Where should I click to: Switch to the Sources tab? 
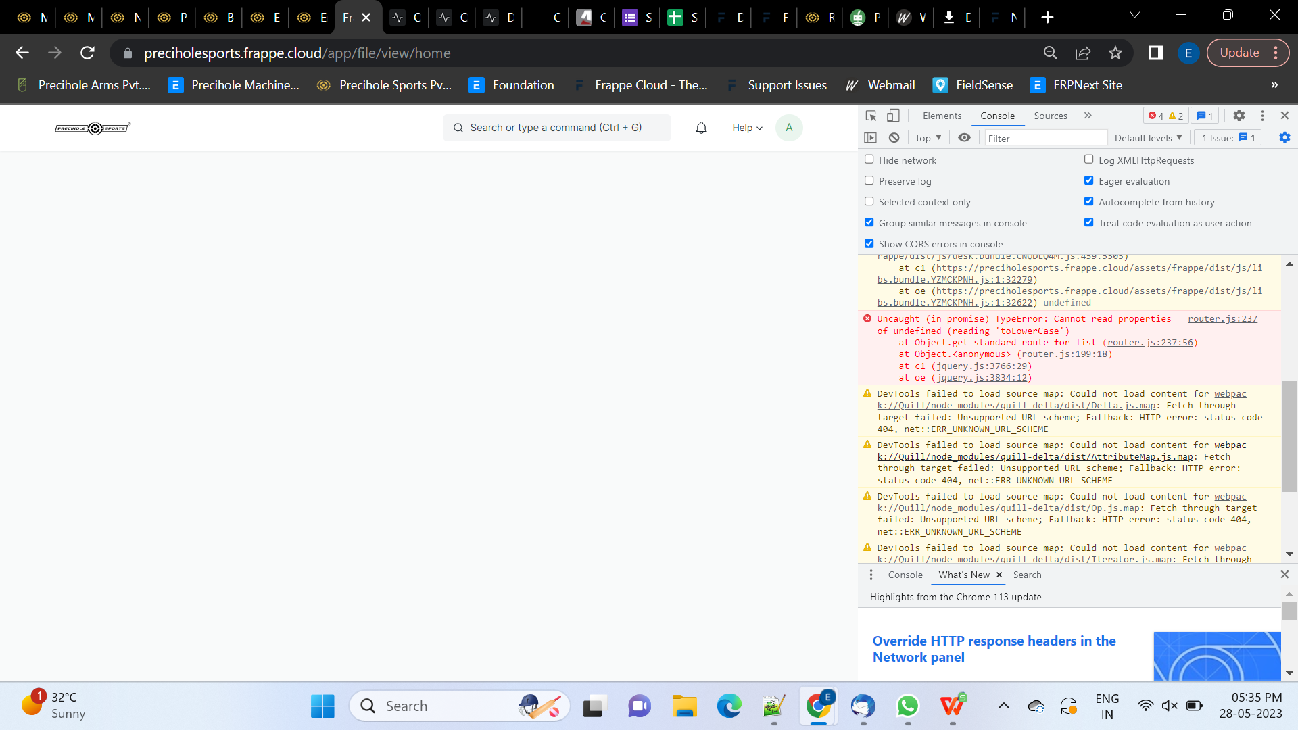tap(1050, 116)
